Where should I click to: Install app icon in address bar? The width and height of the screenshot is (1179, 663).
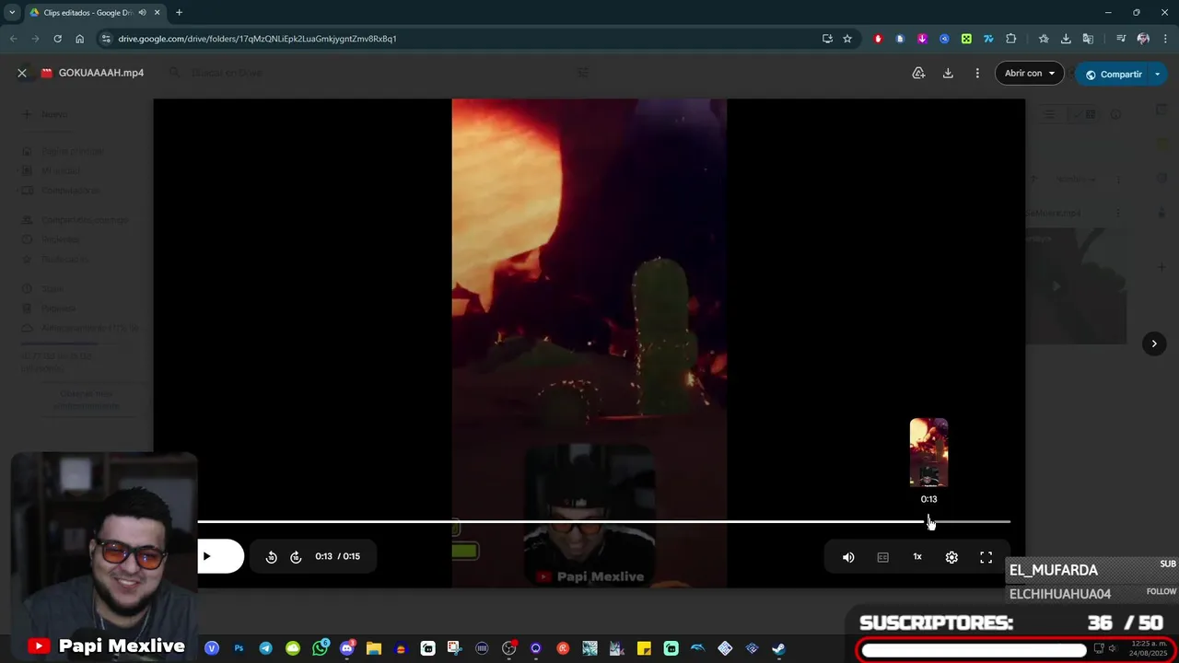[827, 39]
